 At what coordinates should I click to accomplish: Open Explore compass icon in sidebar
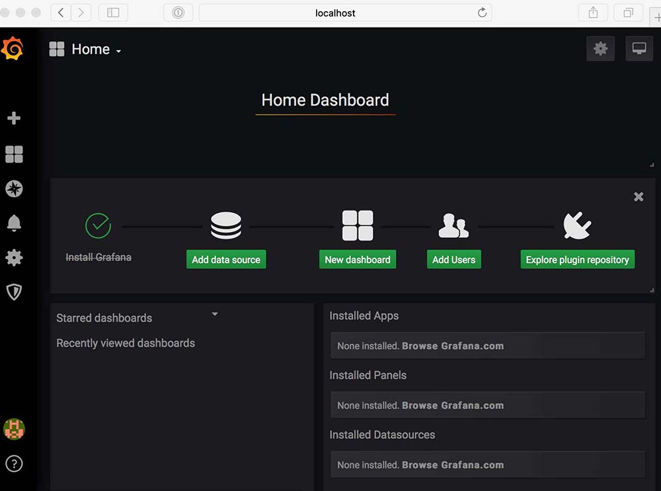14,189
